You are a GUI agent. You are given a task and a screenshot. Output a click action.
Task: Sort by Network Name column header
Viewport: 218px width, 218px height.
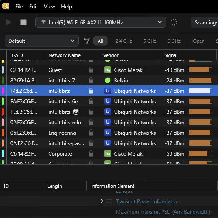(71, 55)
